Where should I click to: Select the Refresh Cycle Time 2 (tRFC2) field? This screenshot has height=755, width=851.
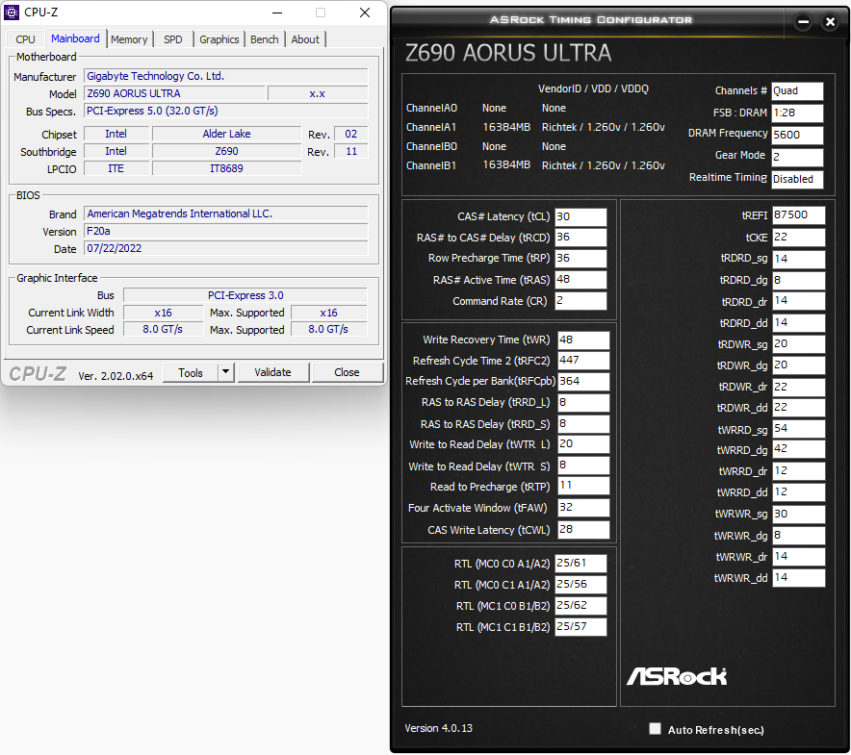[x=583, y=360]
